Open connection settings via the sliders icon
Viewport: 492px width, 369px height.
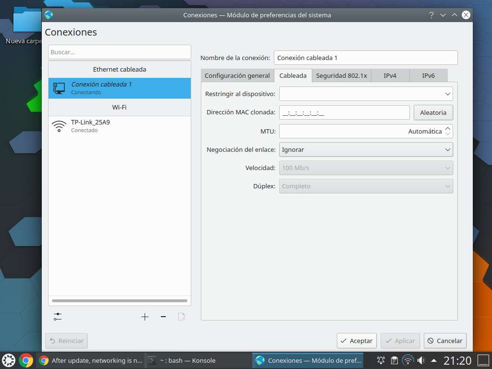58,317
